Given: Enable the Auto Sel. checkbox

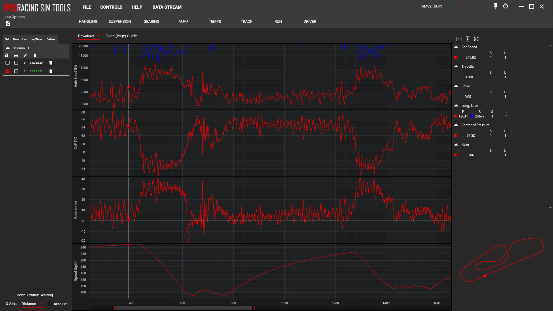Looking at the screenshot, I should click(x=50, y=304).
